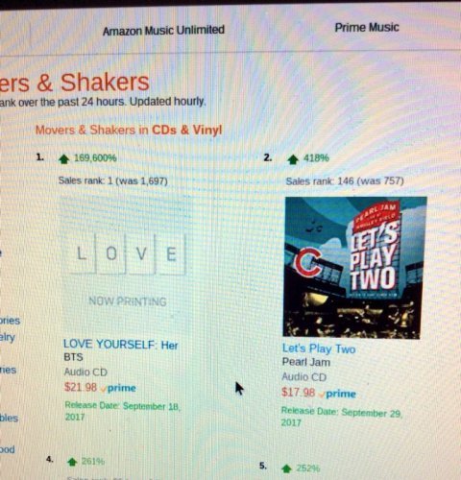Open the Pearl Jam album cover thumbnail
This screenshot has width=461, height=480.
pos(354,268)
